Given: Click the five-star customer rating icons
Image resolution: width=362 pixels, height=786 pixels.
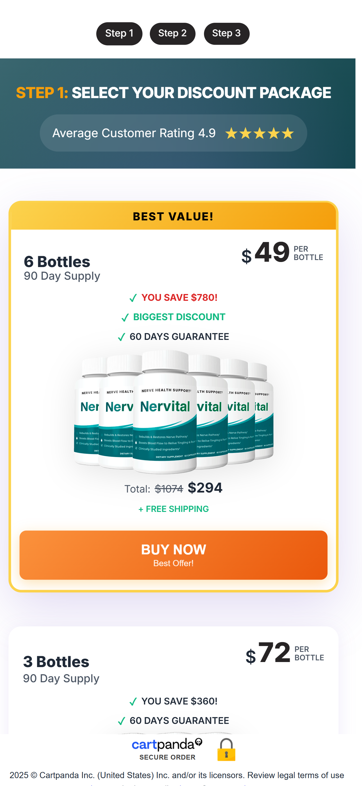Looking at the screenshot, I should (259, 133).
